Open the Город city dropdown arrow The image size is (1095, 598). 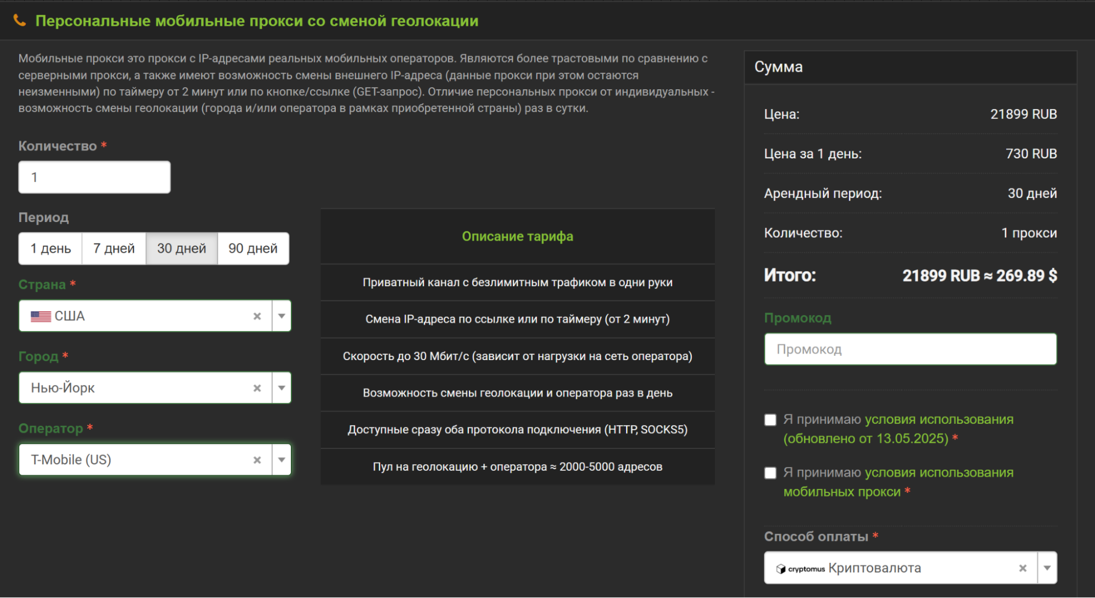(282, 388)
